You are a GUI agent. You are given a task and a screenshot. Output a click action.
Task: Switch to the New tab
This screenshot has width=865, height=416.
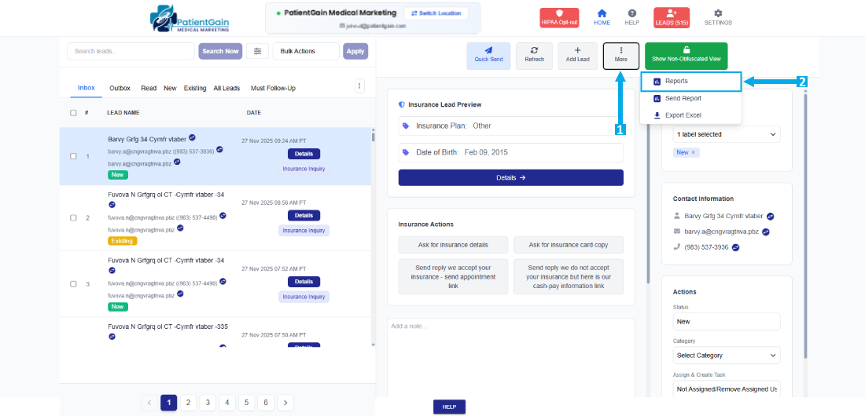170,88
